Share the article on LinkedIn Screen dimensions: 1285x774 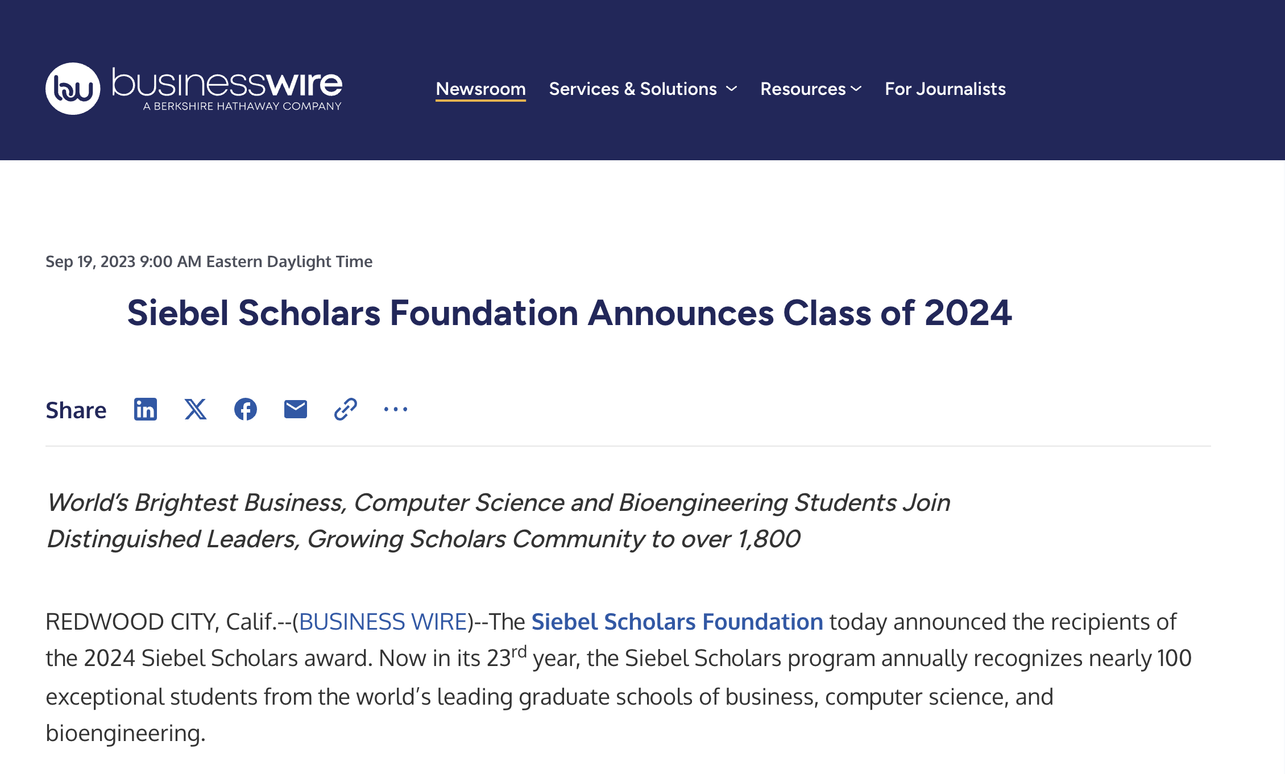pos(145,409)
